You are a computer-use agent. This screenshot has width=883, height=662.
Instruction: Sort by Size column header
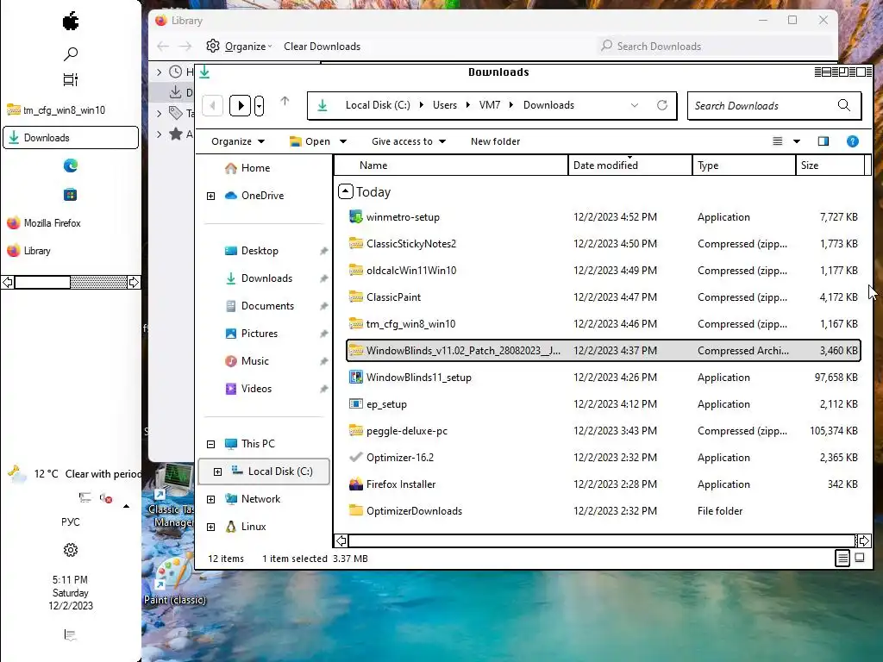pos(830,165)
